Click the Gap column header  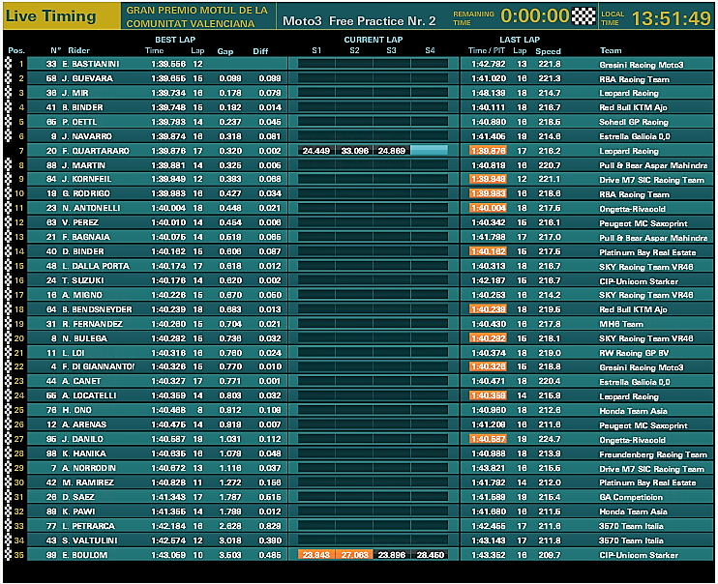point(225,51)
